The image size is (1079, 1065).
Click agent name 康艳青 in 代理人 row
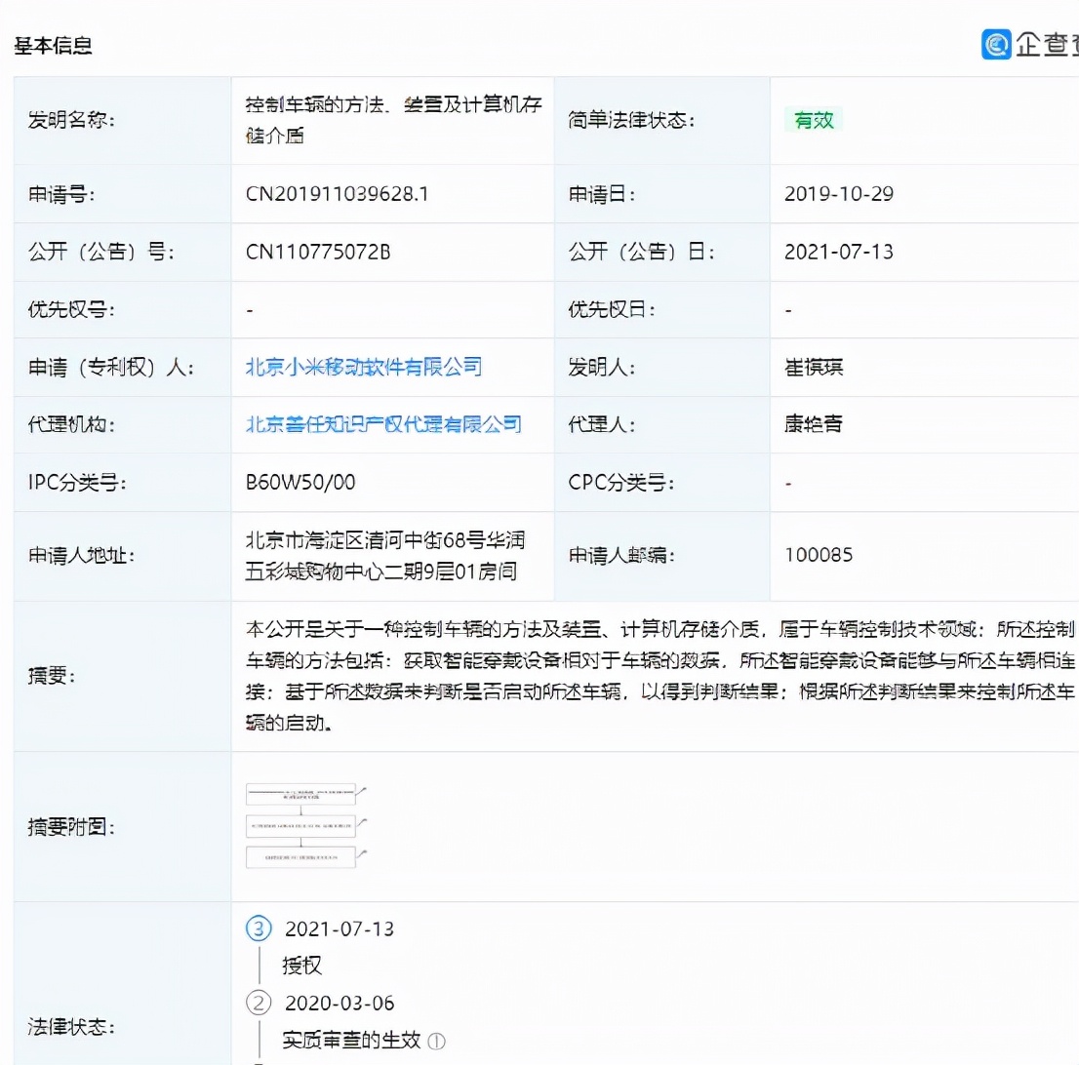tap(814, 425)
